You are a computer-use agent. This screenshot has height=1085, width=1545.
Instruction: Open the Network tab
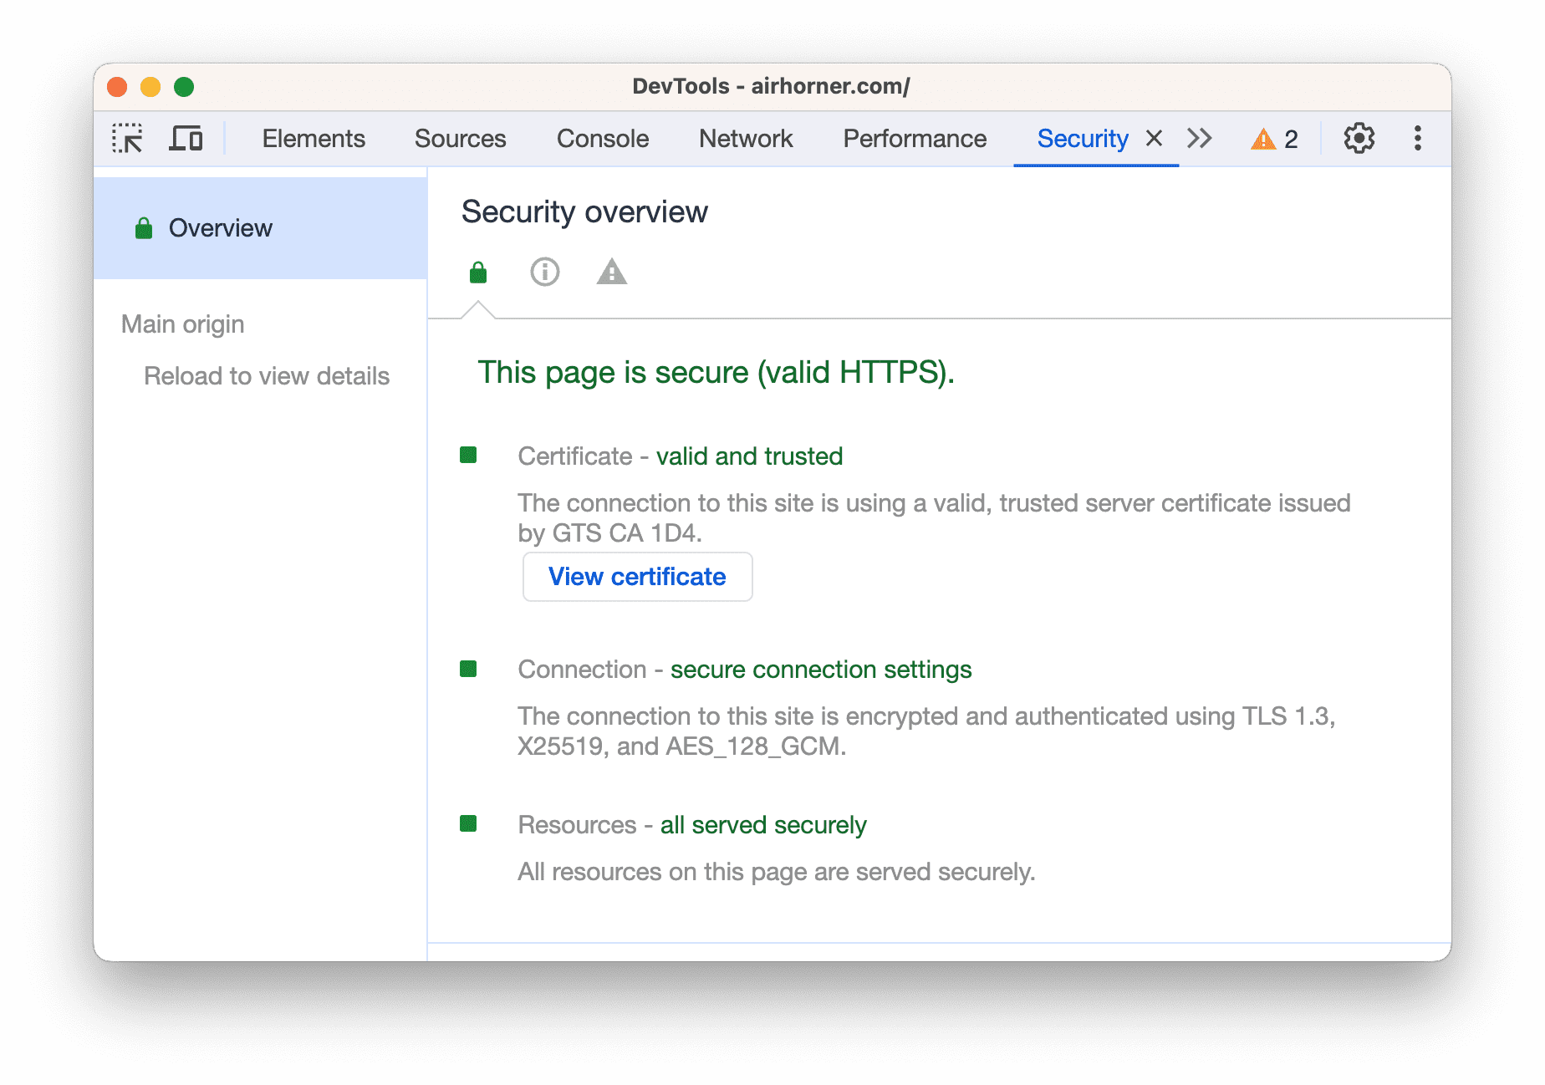point(746,139)
